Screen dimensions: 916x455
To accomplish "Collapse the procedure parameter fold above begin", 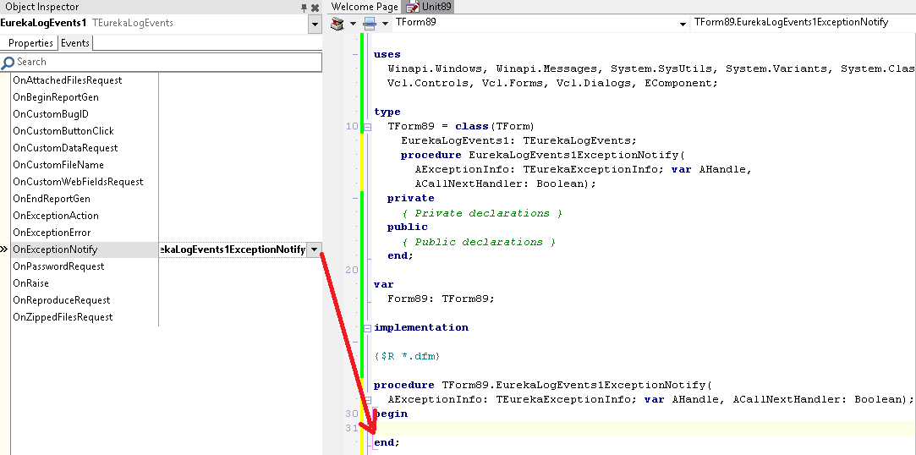I will pos(367,400).
